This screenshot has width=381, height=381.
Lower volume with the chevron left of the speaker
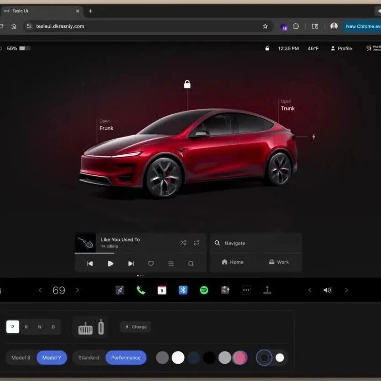[309, 290]
